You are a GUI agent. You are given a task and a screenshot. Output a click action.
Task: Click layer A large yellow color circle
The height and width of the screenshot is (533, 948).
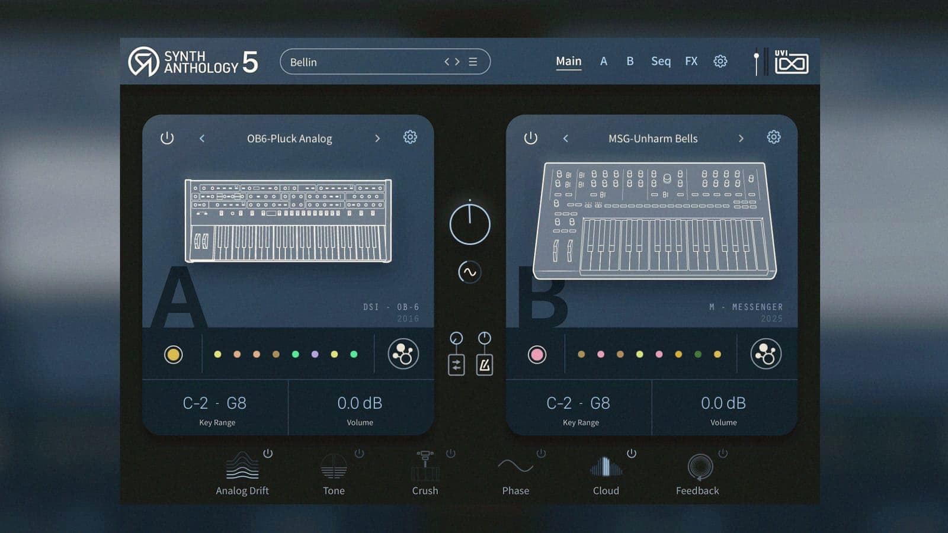coord(173,354)
